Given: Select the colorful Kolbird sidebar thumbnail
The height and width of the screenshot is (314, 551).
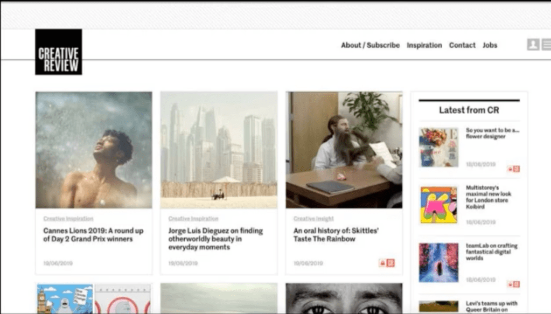Looking at the screenshot, I should tap(438, 205).
